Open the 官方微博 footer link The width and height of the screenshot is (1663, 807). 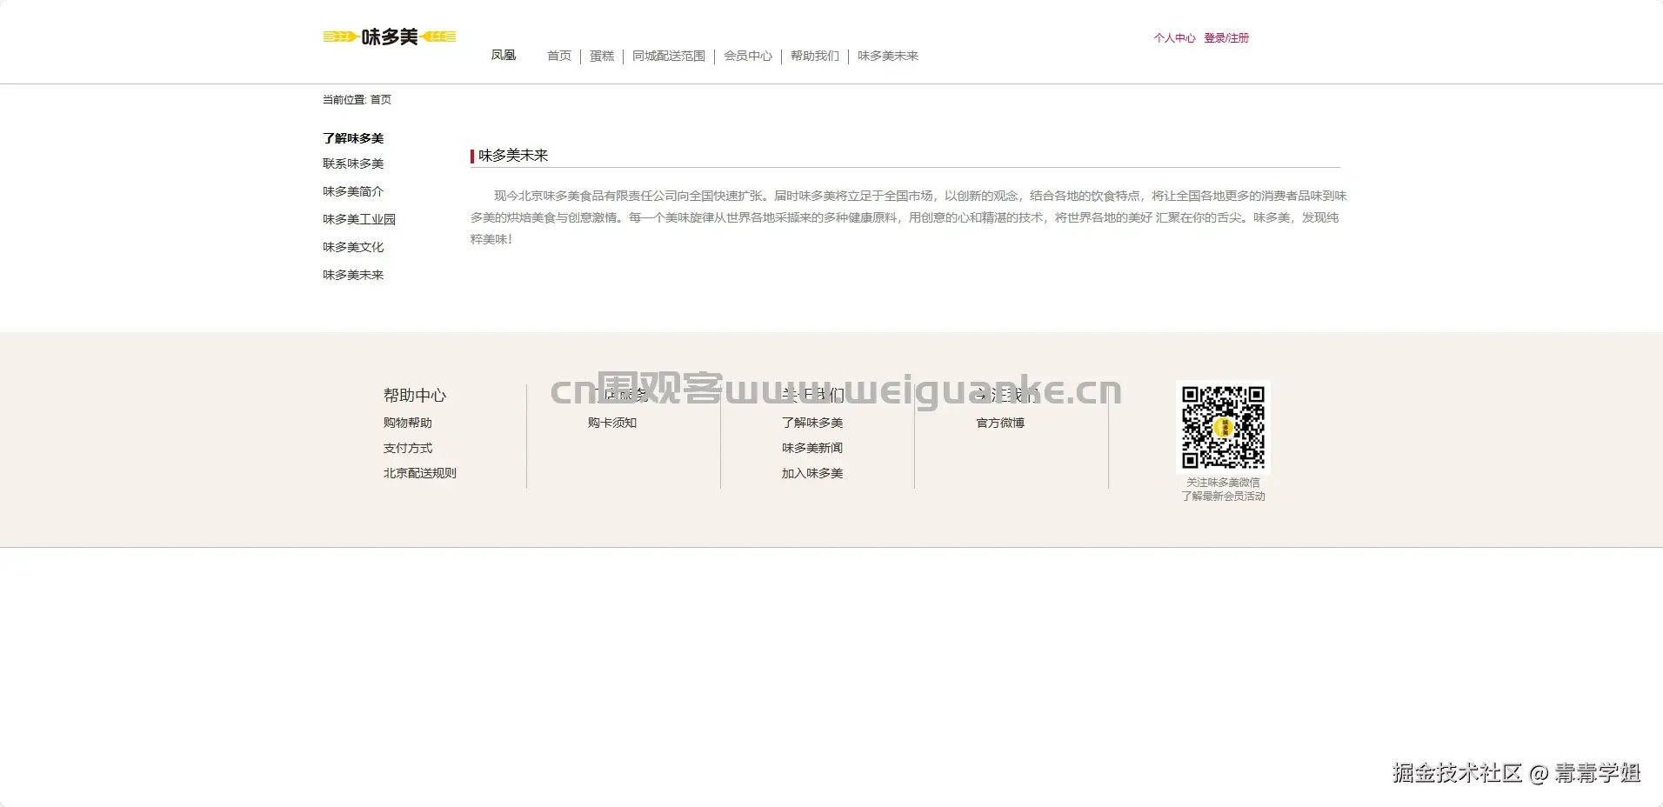(x=1000, y=423)
